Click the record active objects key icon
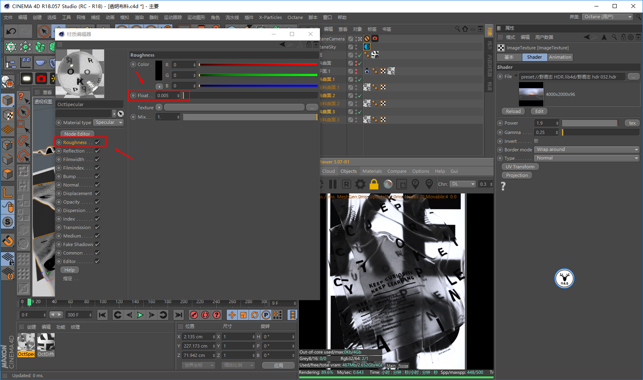This screenshot has height=380, width=643. coord(194,315)
